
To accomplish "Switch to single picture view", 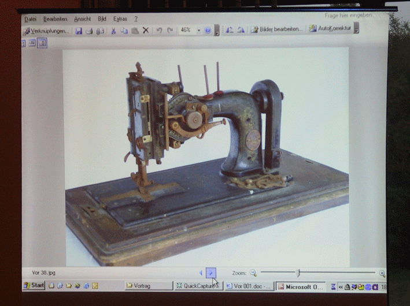I will [x=42, y=43].
